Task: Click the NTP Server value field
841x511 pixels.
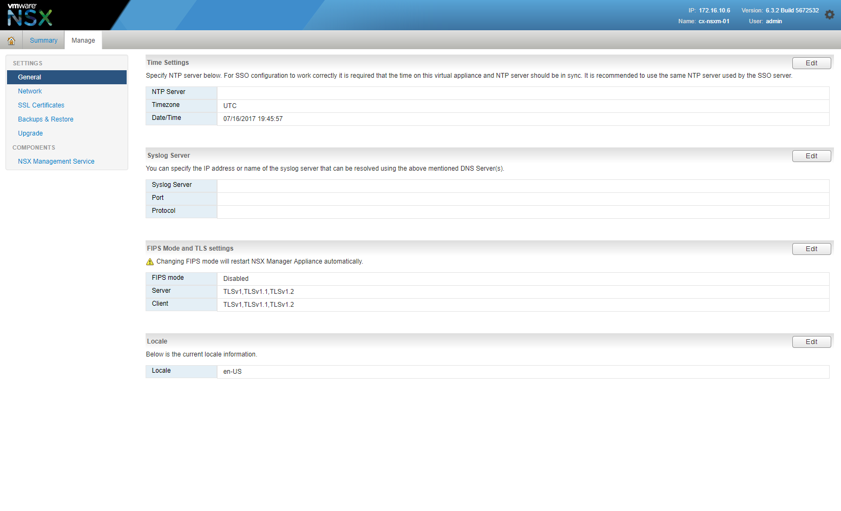Action: tap(522, 93)
